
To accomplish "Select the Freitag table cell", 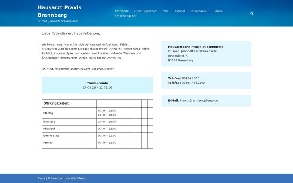I will click(69, 142).
